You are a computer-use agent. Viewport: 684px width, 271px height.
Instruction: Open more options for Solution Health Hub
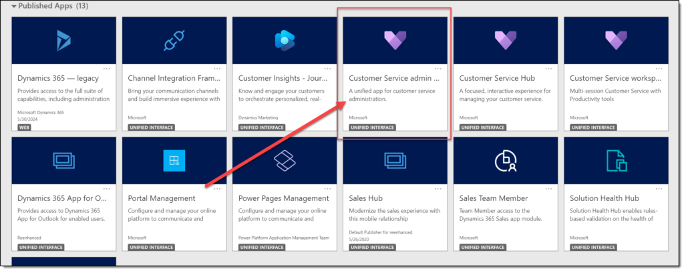pos(659,189)
